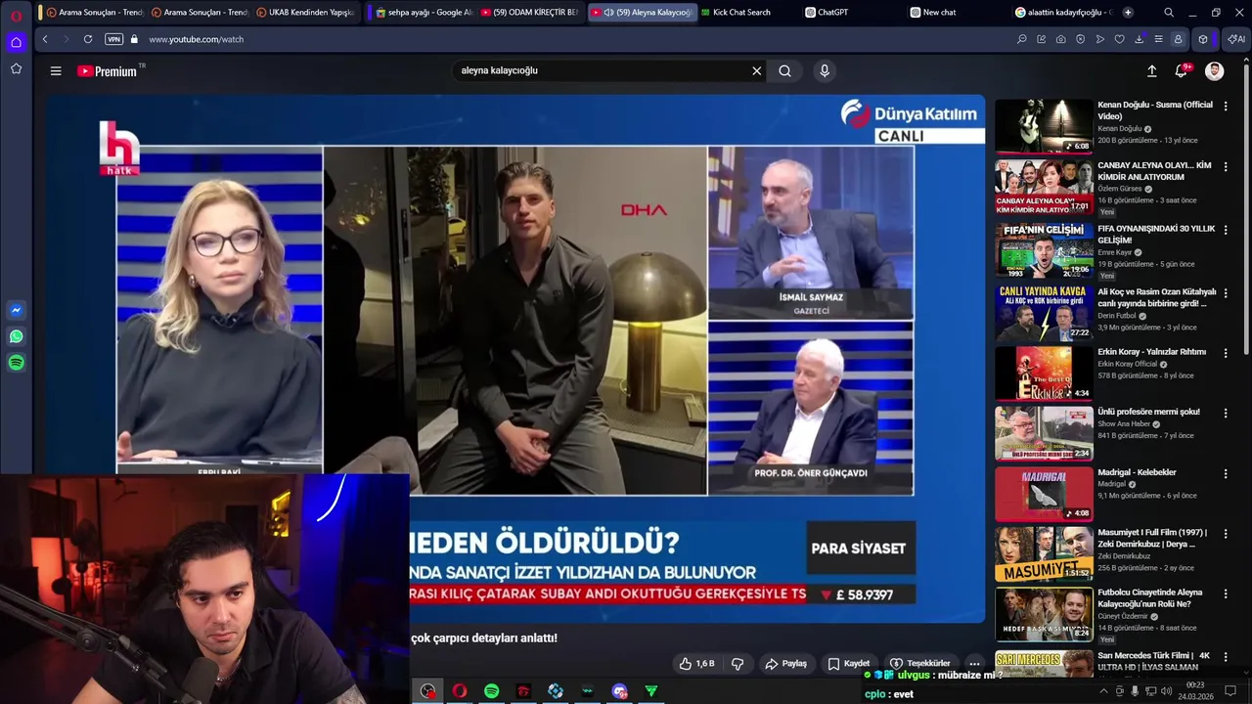This screenshot has height=704, width=1252.
Task: Focus the www.youtube.com address field
Action: 196,39
